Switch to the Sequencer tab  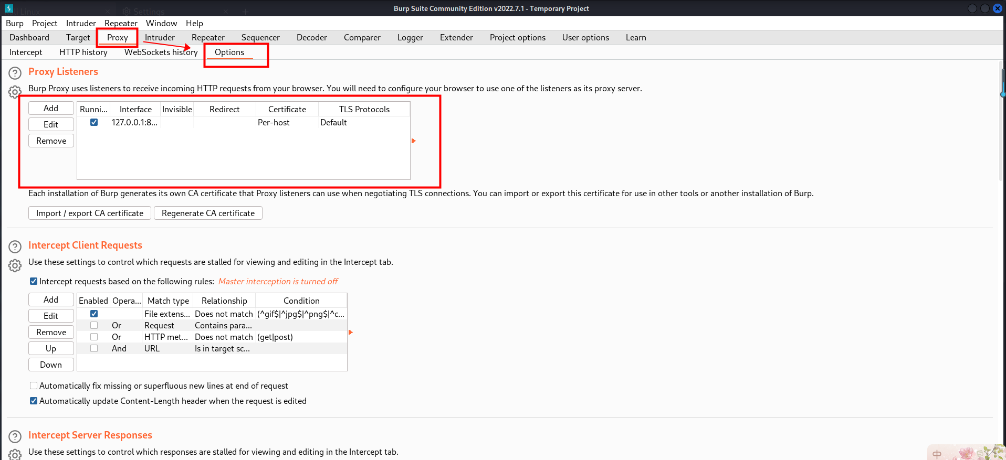click(260, 37)
